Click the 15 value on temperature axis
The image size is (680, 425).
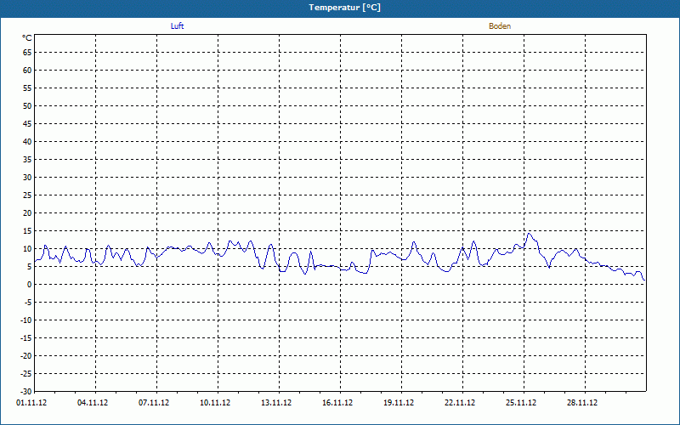(x=27, y=230)
